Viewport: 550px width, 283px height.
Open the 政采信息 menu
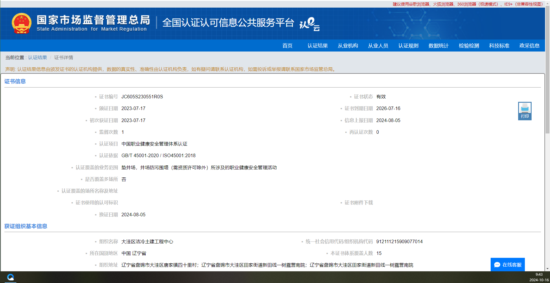click(x=530, y=46)
